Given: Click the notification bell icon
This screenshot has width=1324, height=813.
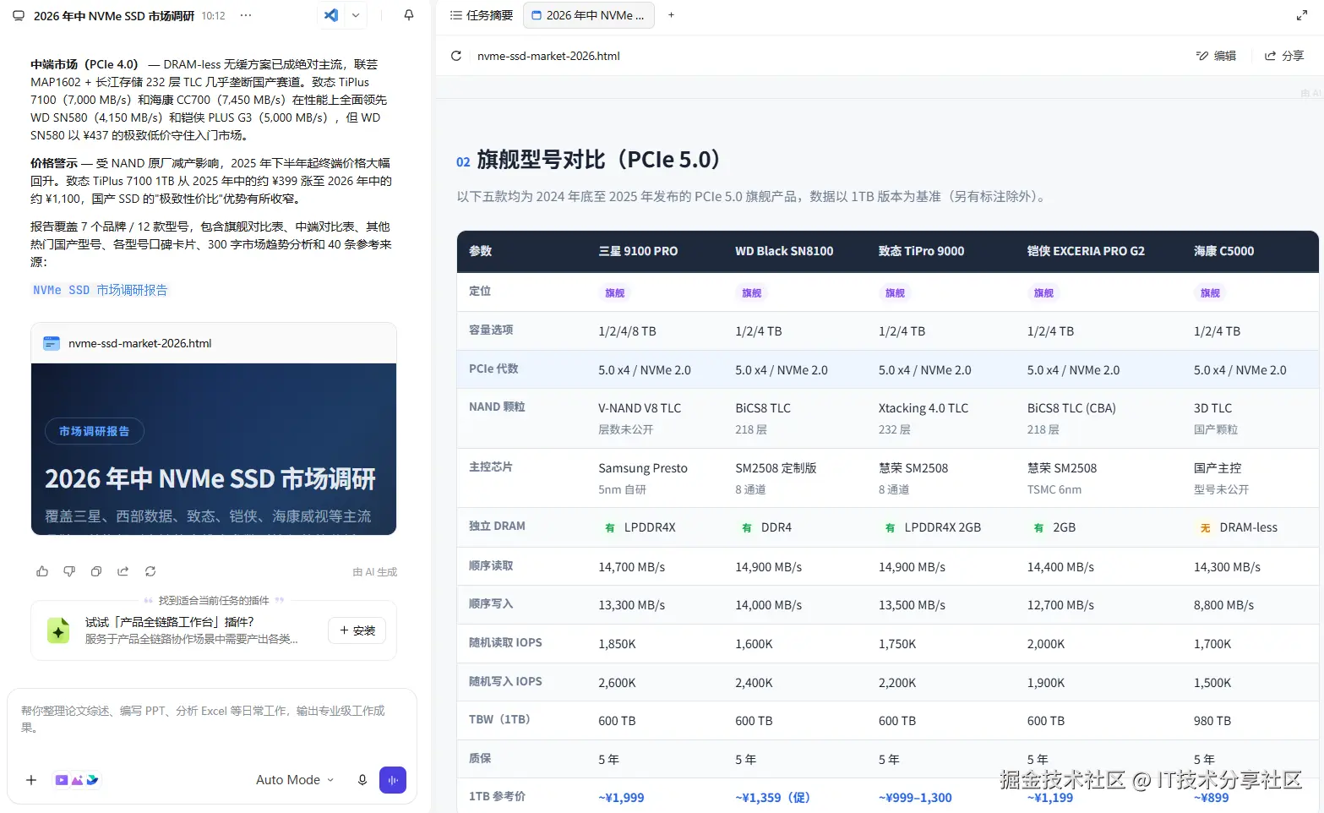Looking at the screenshot, I should coord(409,15).
